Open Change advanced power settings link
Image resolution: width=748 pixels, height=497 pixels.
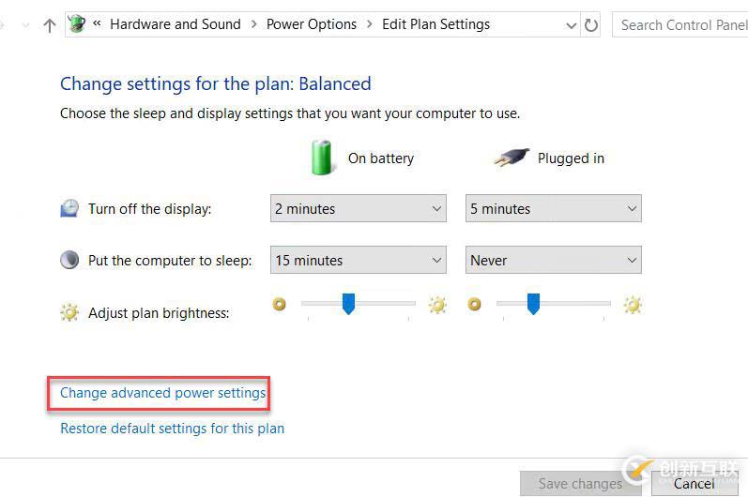coord(162,393)
